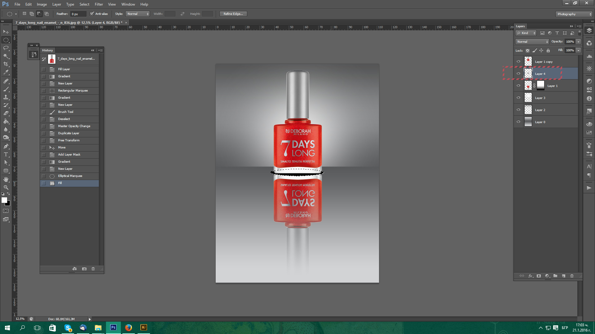Click Add to selection mode icon
595x334 pixels.
pos(32,14)
